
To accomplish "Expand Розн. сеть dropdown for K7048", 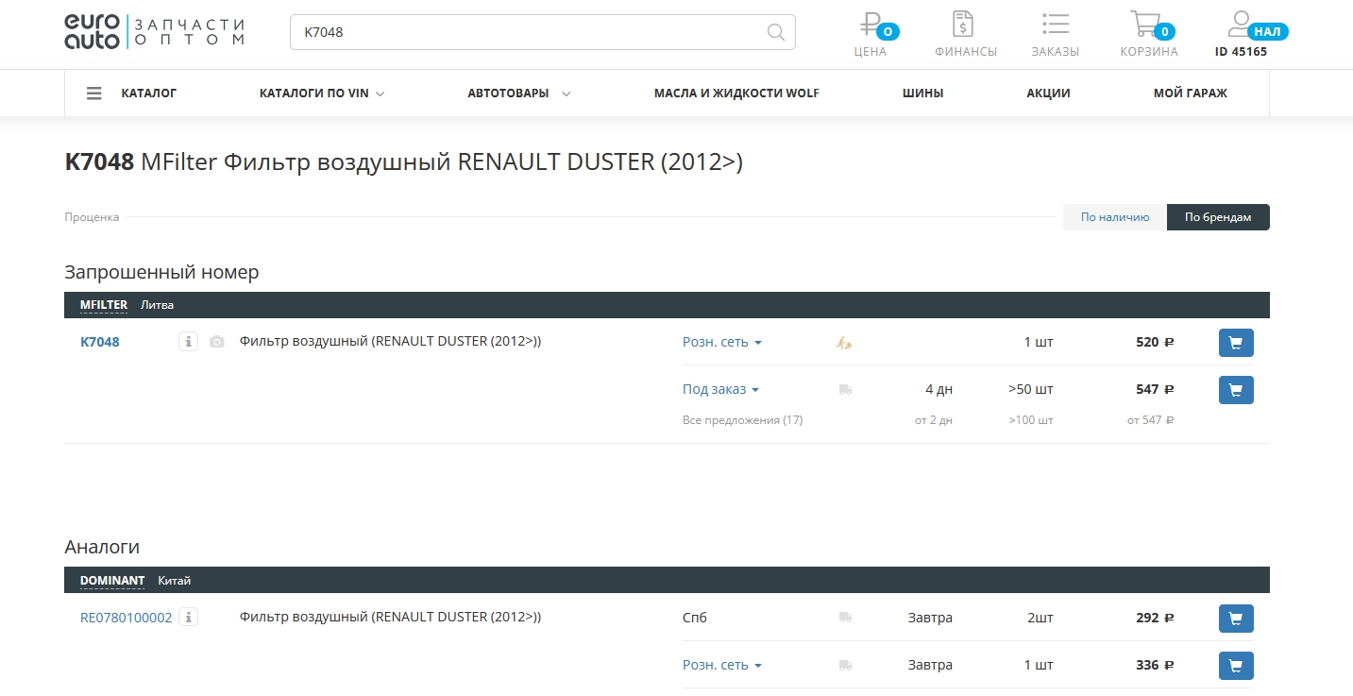I will [x=722, y=342].
